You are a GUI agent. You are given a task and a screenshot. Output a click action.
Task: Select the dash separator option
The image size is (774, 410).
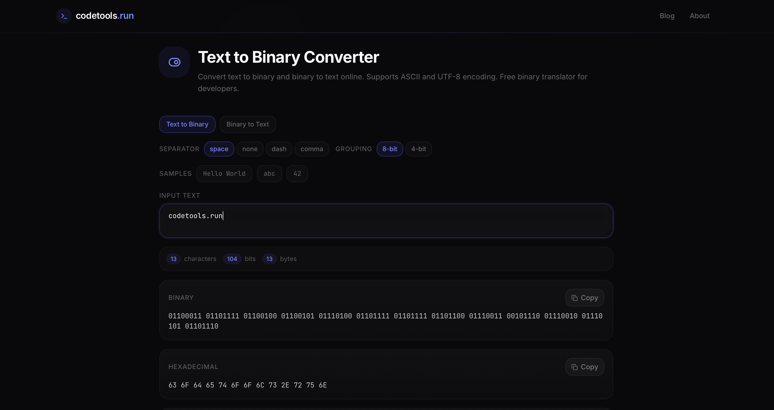pos(279,149)
